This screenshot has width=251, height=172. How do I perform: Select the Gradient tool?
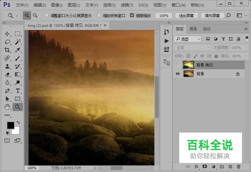point(18,75)
